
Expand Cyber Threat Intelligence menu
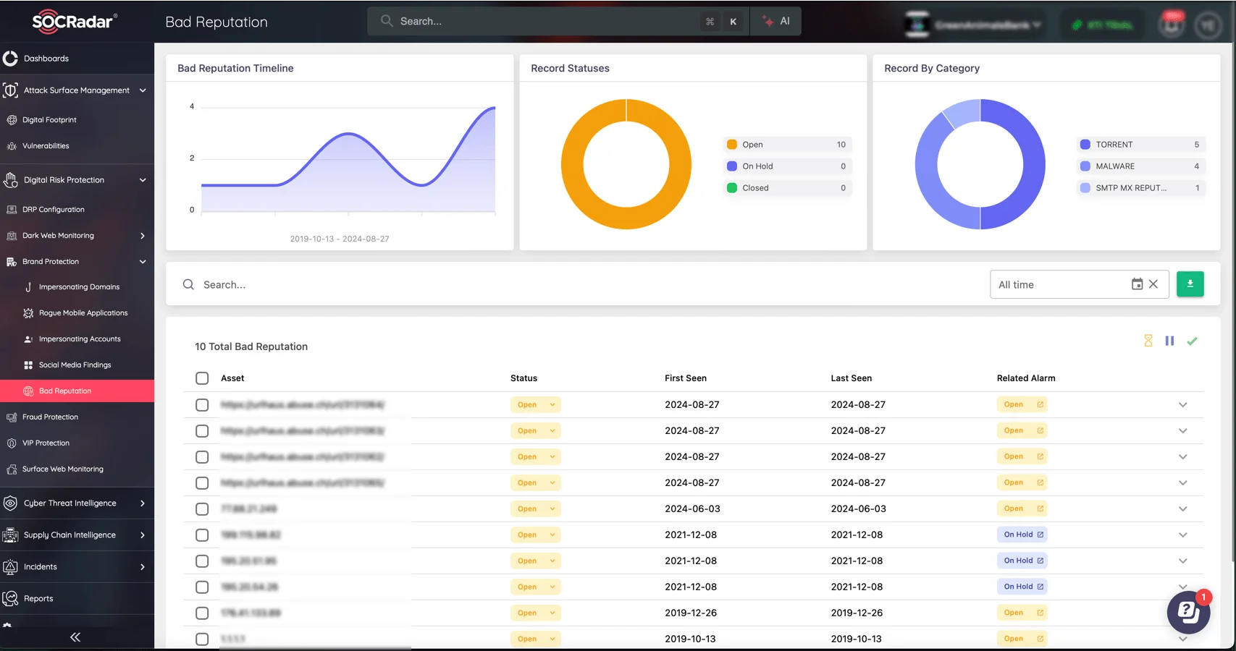pyautogui.click(x=143, y=503)
